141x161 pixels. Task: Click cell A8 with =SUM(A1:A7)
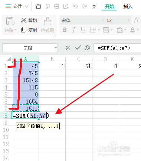(26, 116)
